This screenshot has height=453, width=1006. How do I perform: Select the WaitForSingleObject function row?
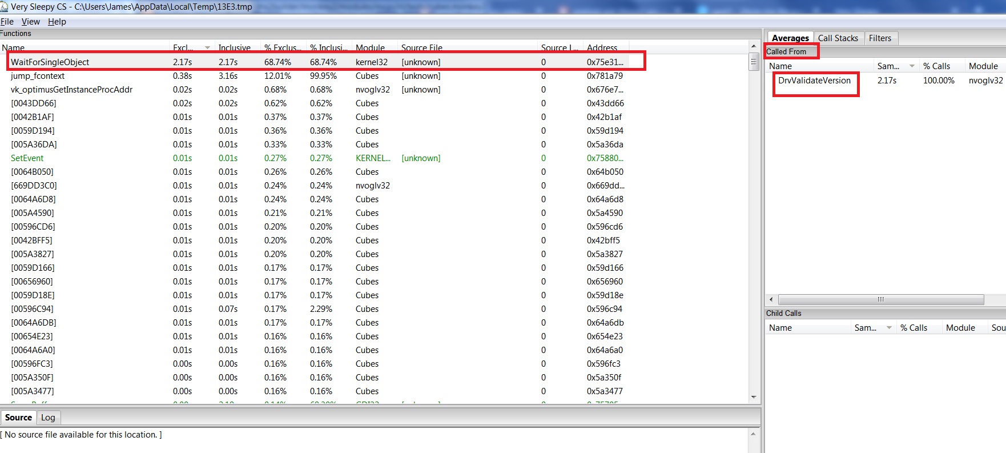[50, 62]
